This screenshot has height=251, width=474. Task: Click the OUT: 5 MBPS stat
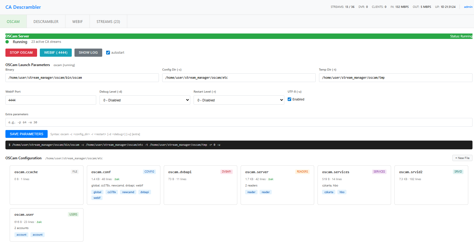[x=422, y=7]
